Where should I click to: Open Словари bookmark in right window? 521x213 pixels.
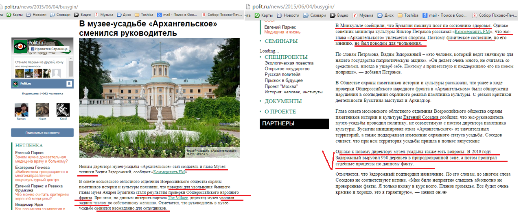(x=315, y=15)
